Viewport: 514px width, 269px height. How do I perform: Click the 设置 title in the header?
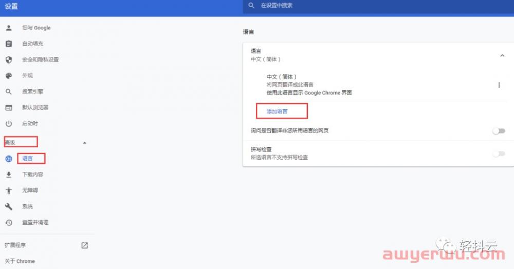coord(11,6)
